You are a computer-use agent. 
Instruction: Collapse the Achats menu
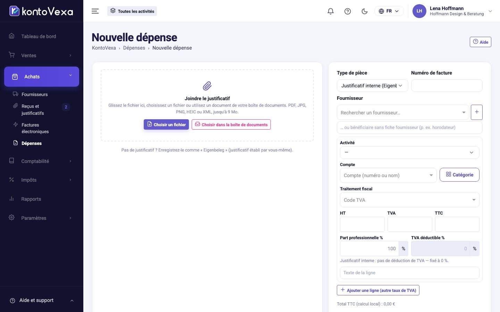point(42,77)
